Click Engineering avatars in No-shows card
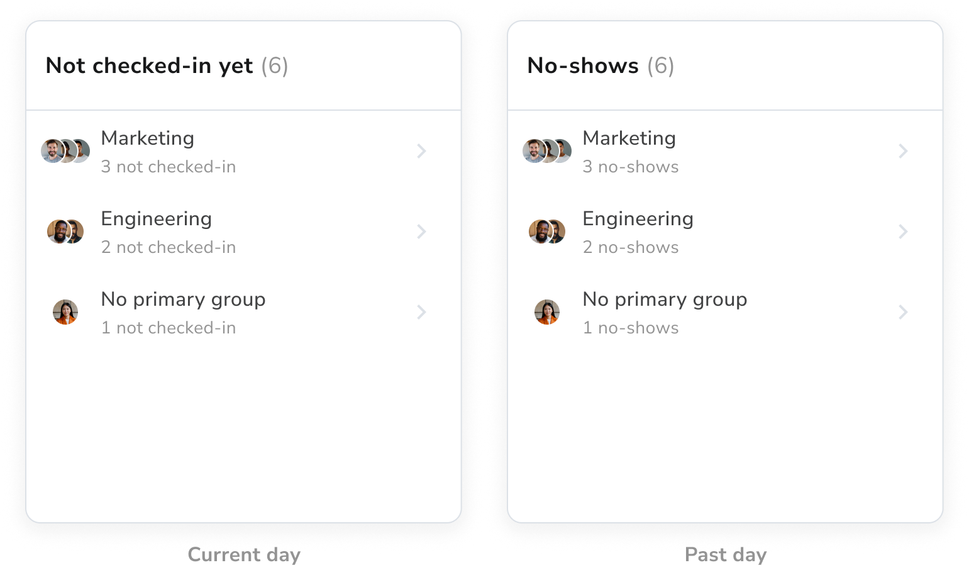The image size is (969, 570). (x=547, y=232)
